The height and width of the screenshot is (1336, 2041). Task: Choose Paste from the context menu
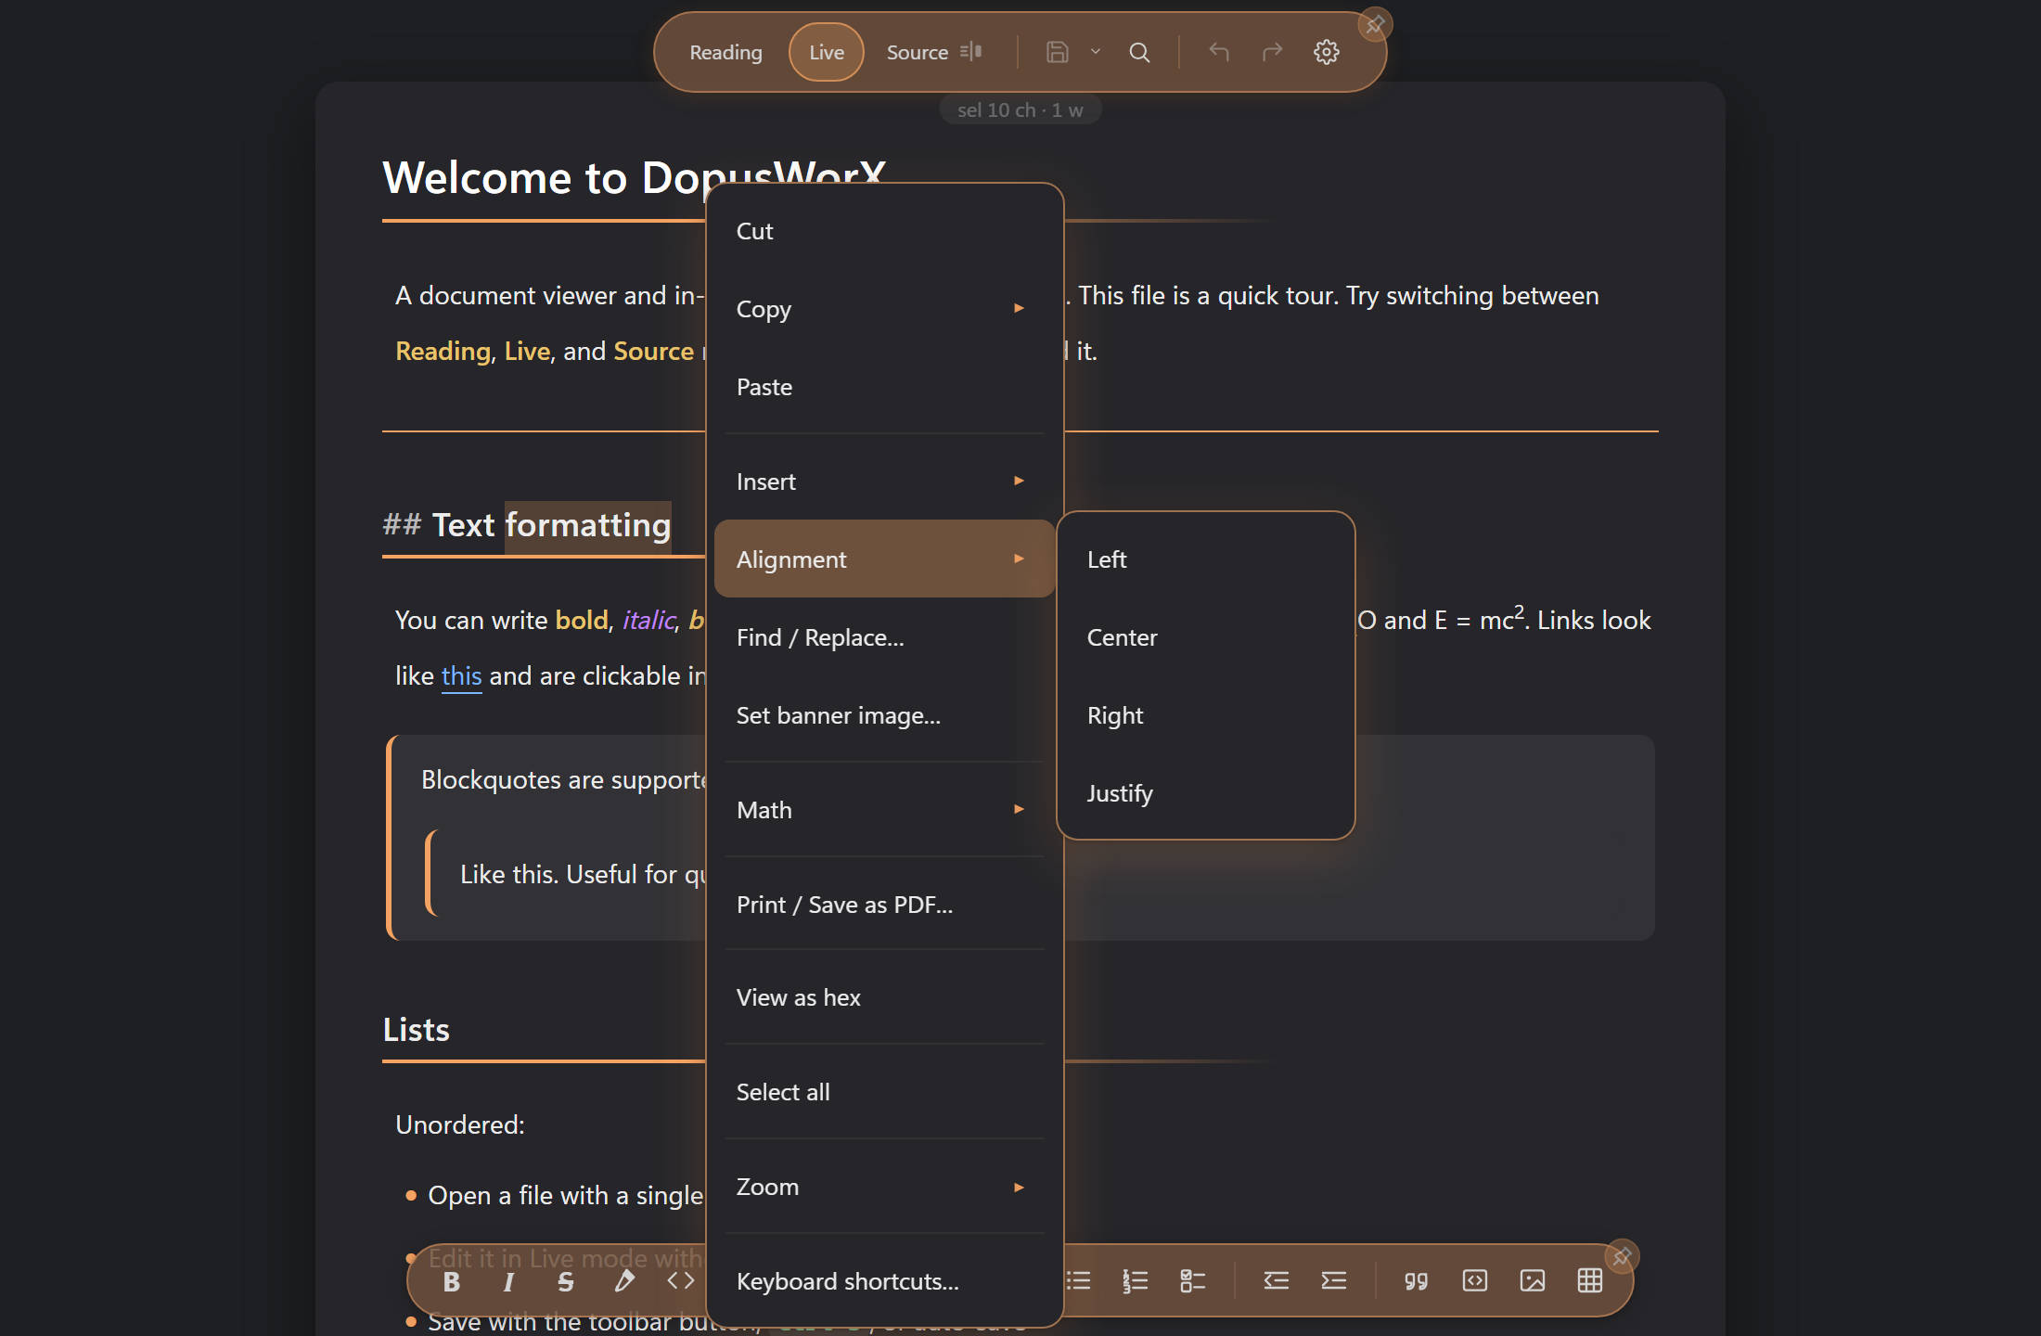pyautogui.click(x=885, y=387)
